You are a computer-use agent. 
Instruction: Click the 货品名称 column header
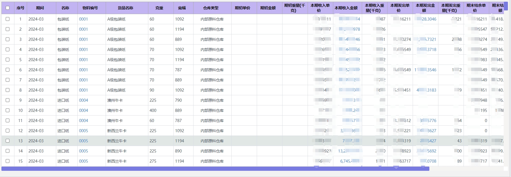point(125,8)
